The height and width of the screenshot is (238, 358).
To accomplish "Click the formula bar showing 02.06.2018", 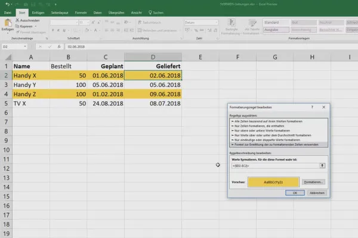I will click(x=210, y=46).
